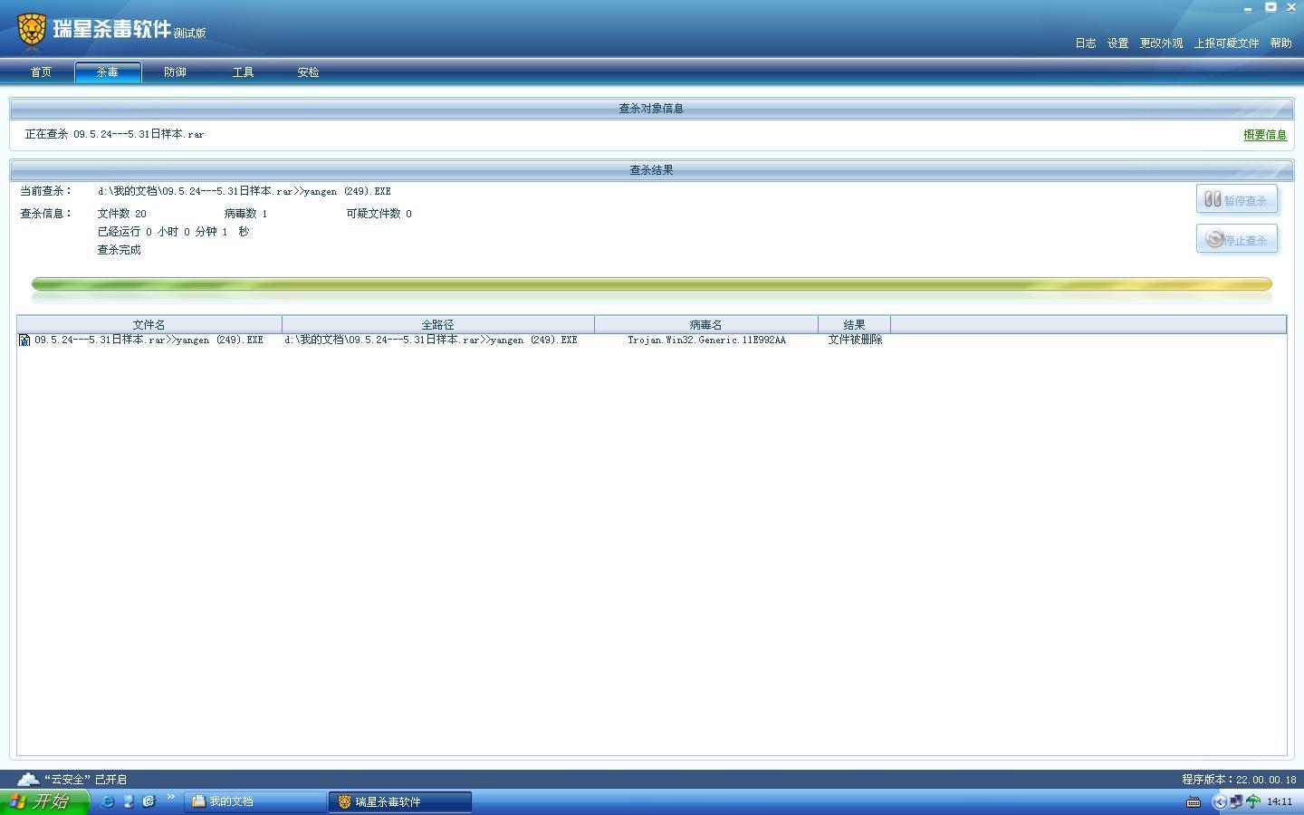The width and height of the screenshot is (1304, 815).
Task: Sort results by 结果 column
Action: pos(854,324)
